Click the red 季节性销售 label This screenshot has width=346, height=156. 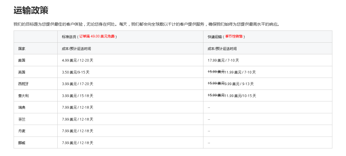point(234,37)
